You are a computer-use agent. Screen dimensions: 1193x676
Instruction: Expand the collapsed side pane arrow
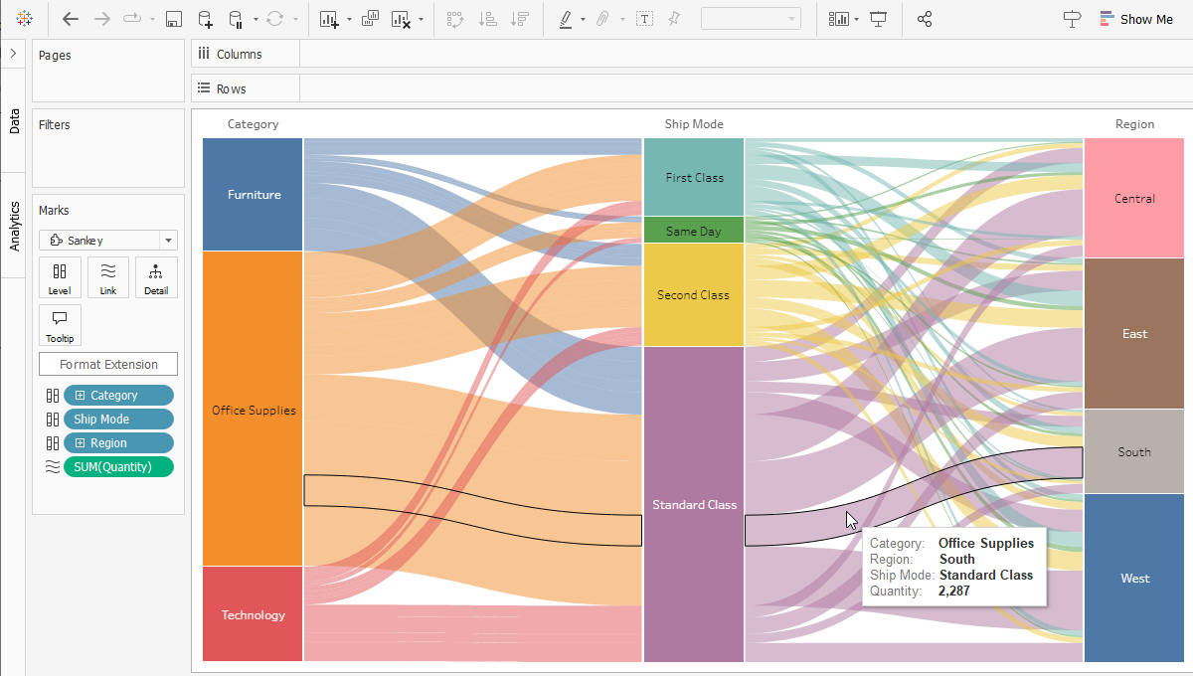[13, 54]
